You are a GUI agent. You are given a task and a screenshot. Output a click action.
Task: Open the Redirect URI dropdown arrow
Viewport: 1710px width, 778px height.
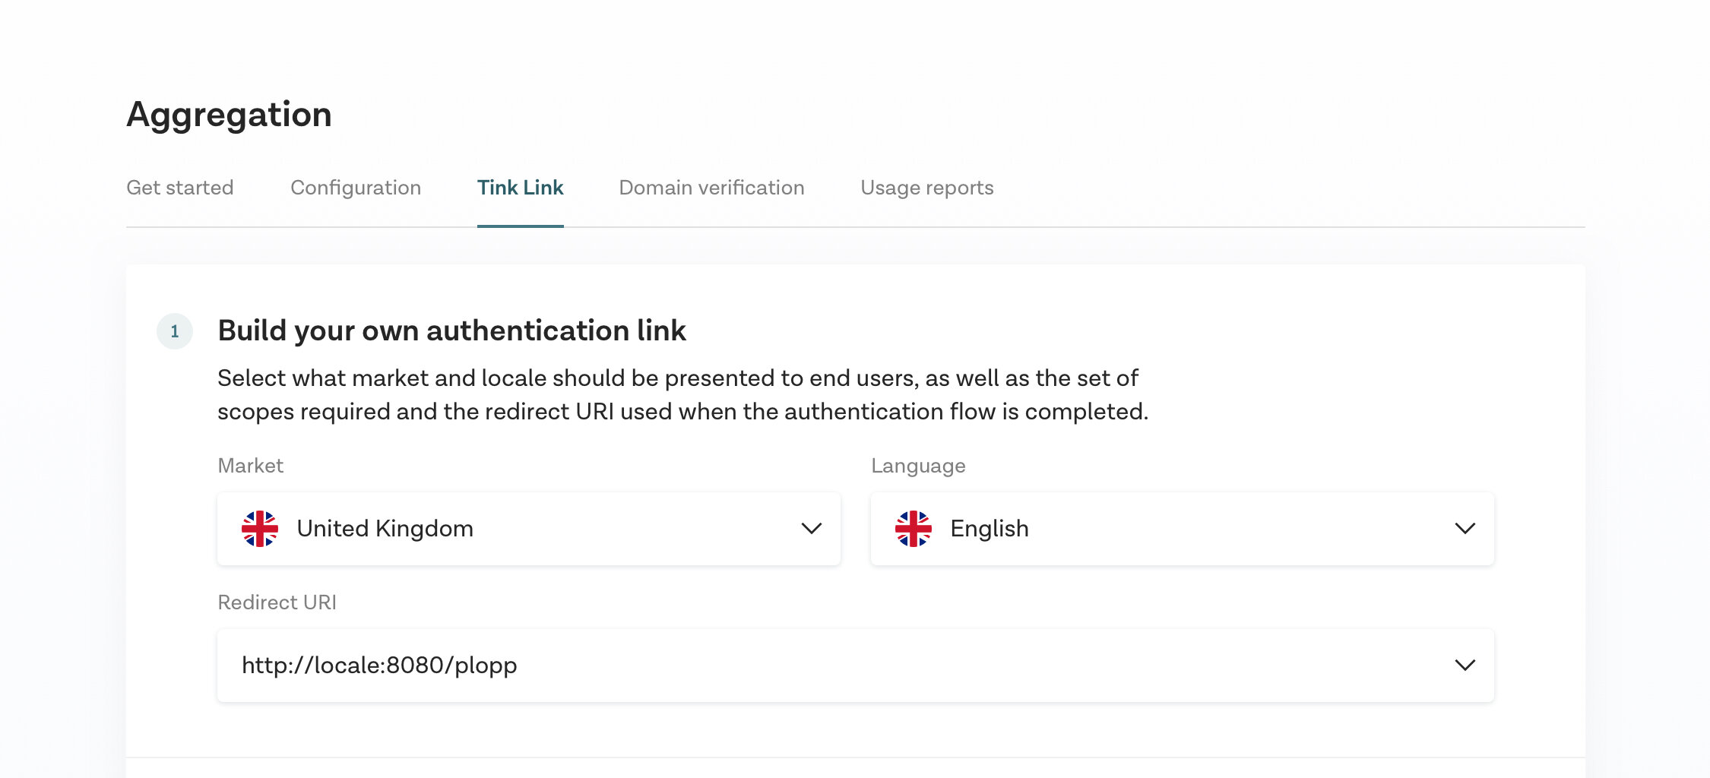click(x=1465, y=665)
